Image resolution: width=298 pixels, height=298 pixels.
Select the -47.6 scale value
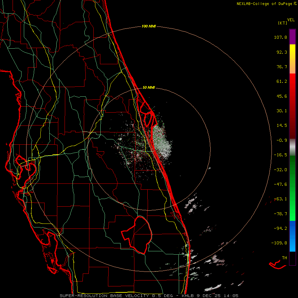pos(280,184)
